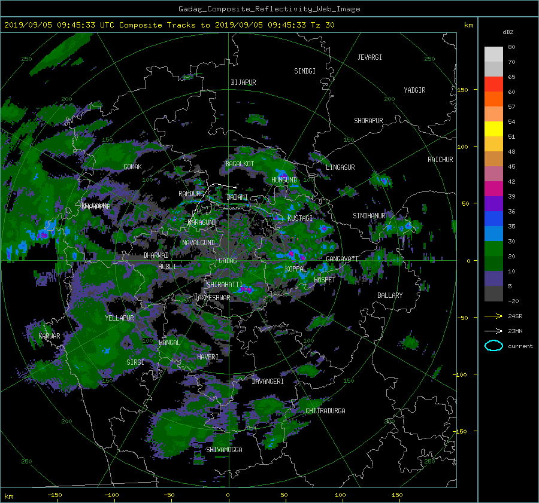The height and width of the screenshot is (503, 539).
Task: Click the LAXMESHWAR city label
Action: [x=212, y=298]
